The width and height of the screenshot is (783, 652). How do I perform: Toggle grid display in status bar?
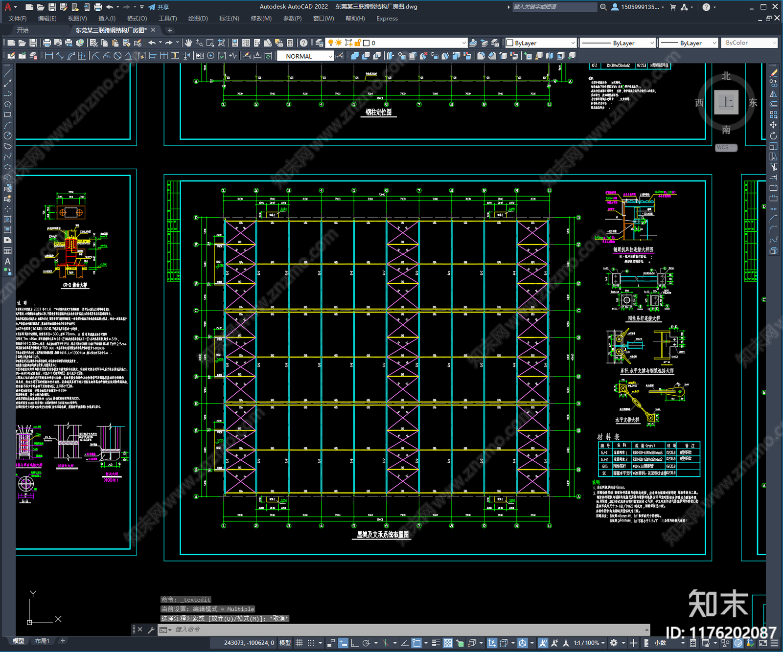click(299, 643)
